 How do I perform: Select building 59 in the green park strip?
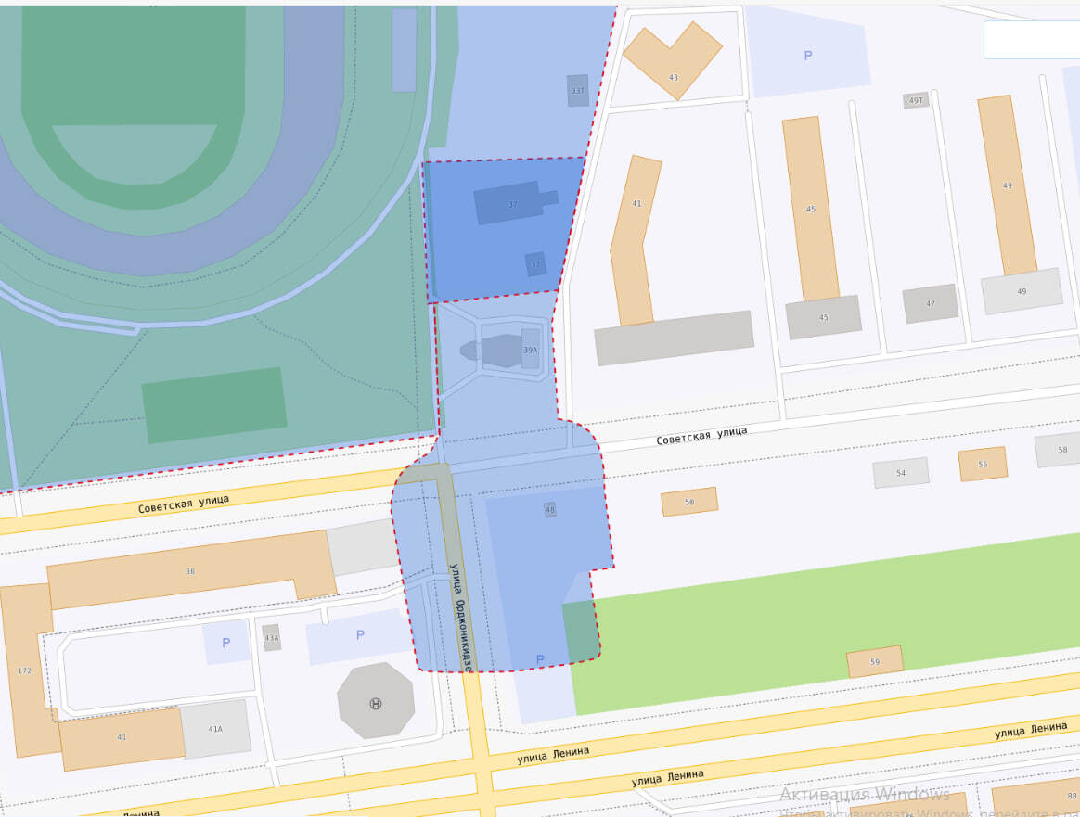pos(875,661)
